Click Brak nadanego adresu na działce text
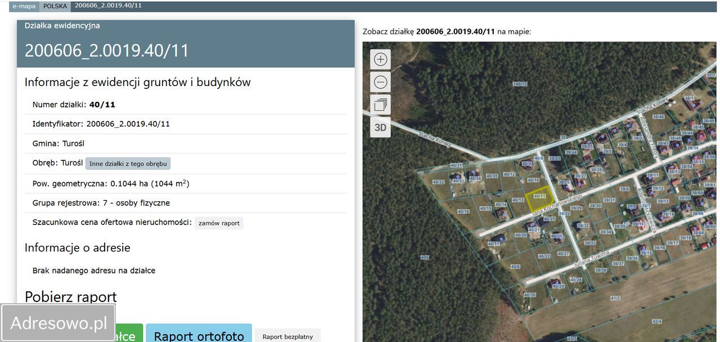Viewport: 720px width, 342px height. coord(94,271)
